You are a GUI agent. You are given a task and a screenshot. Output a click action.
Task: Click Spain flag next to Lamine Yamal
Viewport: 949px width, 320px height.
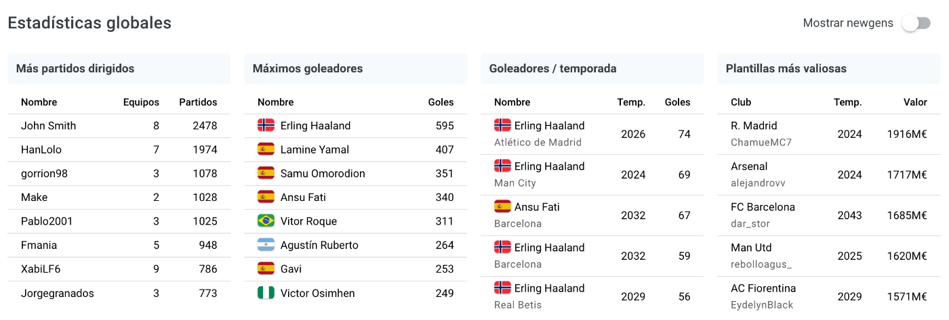click(x=266, y=150)
